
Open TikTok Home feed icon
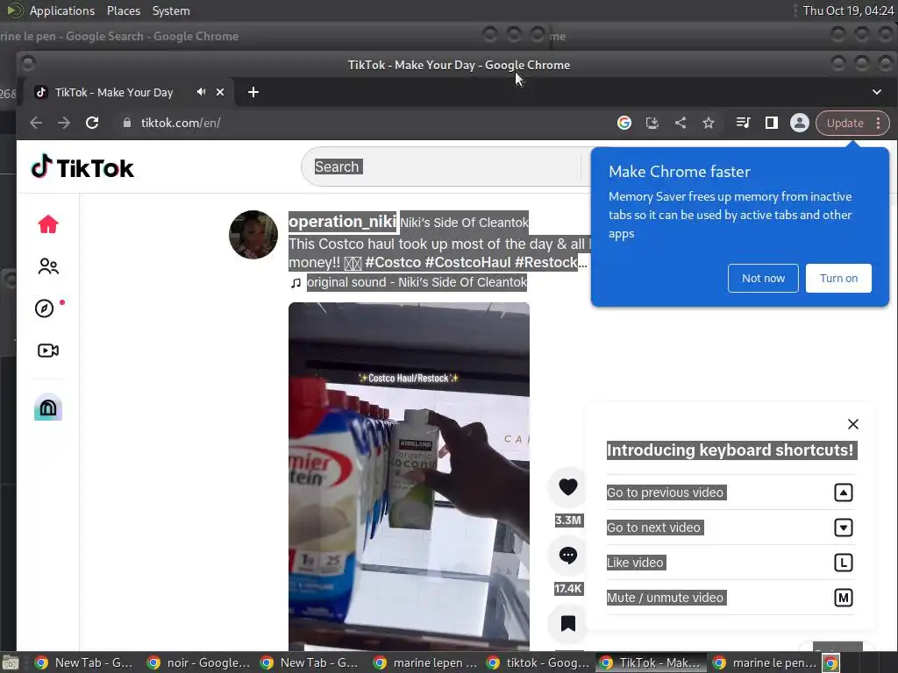click(x=48, y=224)
